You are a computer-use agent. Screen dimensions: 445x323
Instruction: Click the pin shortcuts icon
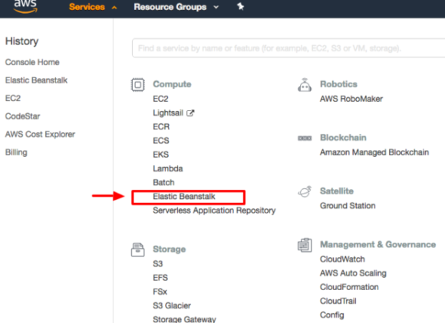pos(240,7)
